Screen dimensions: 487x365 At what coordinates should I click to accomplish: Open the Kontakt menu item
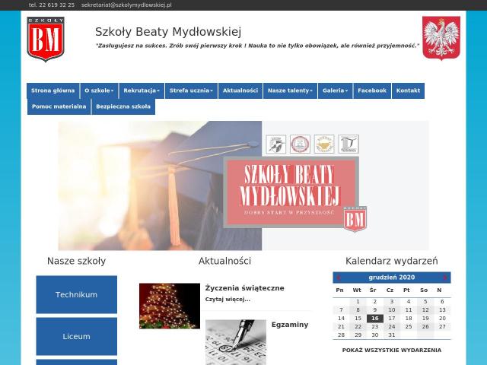click(408, 90)
